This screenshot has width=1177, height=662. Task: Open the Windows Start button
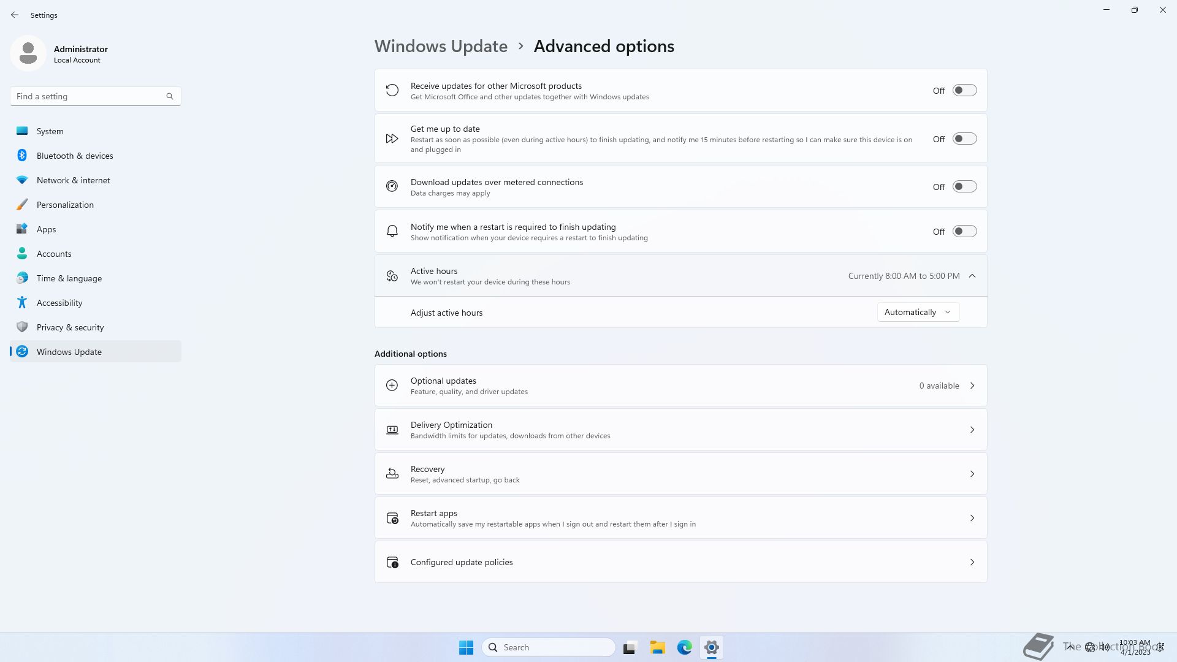pyautogui.click(x=466, y=647)
